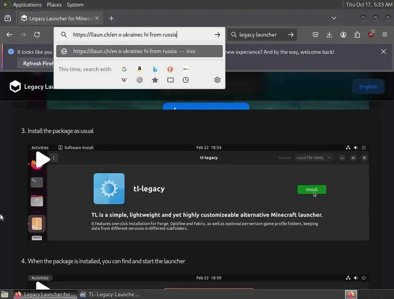Dismiss the refresh Firefox notification bar
The height and width of the screenshot is (299, 394).
[x=384, y=51]
